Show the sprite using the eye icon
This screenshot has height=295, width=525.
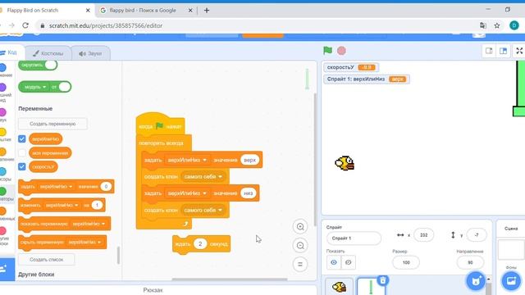[334, 262]
